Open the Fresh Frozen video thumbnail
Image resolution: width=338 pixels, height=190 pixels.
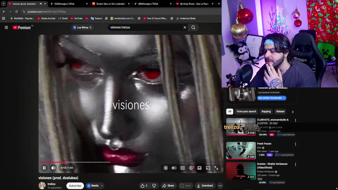point(241,151)
